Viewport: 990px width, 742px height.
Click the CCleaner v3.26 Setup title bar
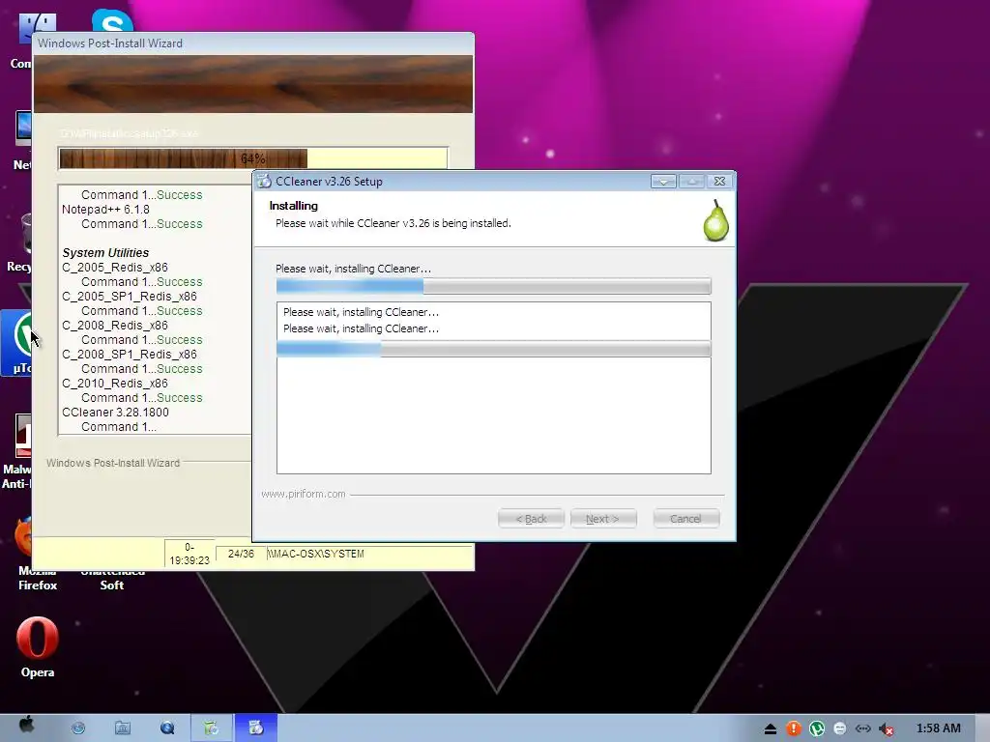point(494,181)
